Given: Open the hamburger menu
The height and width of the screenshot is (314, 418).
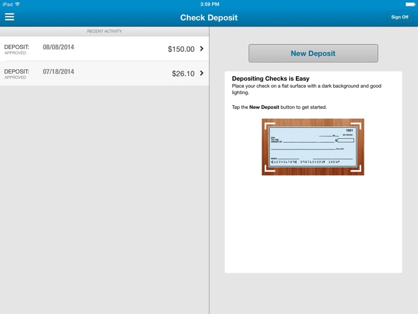Looking at the screenshot, I should click(x=9, y=17).
